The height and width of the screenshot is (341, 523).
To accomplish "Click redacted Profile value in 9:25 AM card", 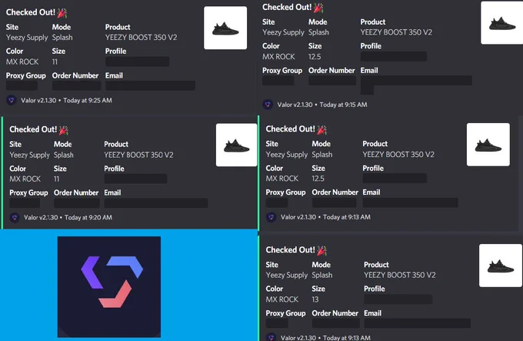I will (x=138, y=62).
